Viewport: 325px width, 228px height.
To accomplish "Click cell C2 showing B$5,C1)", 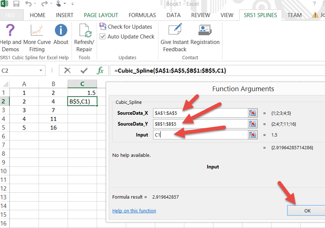I will coord(82,101).
